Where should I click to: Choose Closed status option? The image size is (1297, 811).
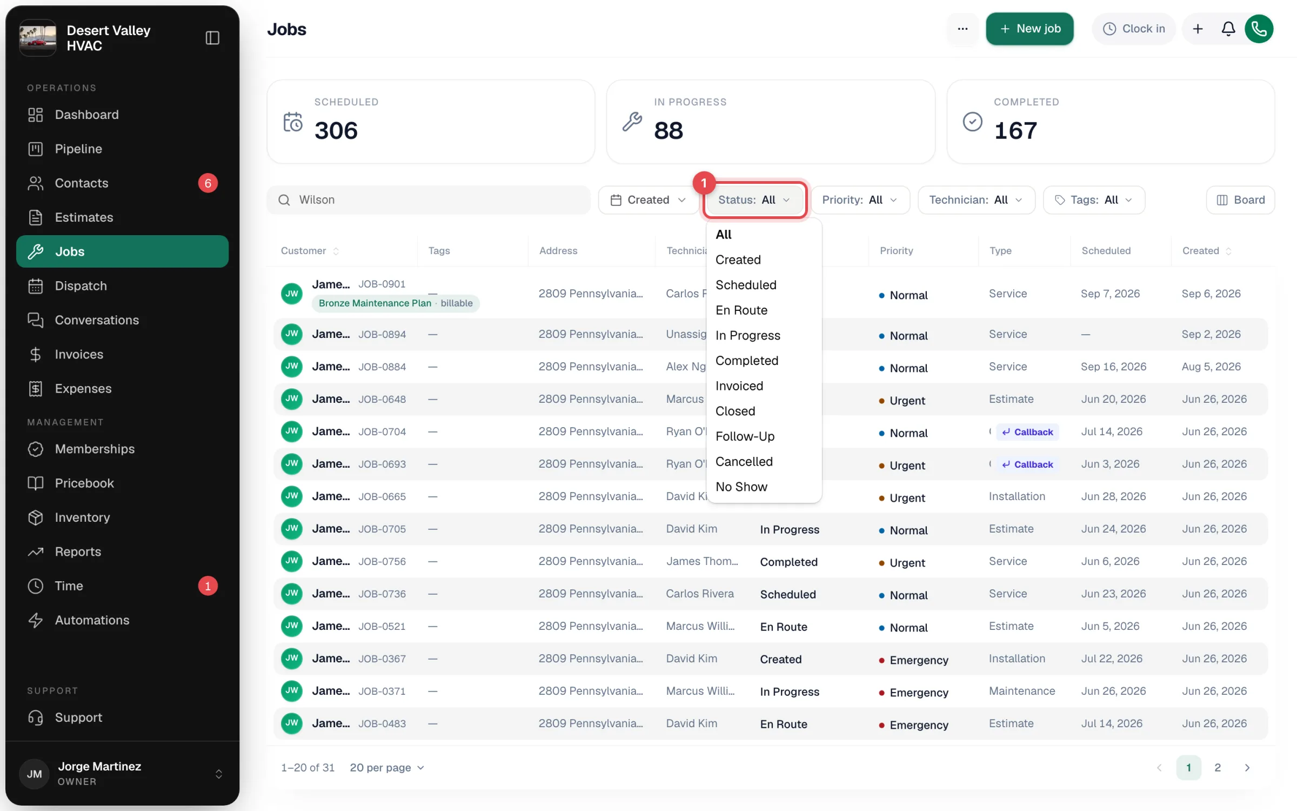coord(764,411)
